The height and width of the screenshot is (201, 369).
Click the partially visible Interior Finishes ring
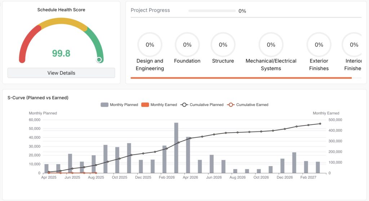(354, 45)
